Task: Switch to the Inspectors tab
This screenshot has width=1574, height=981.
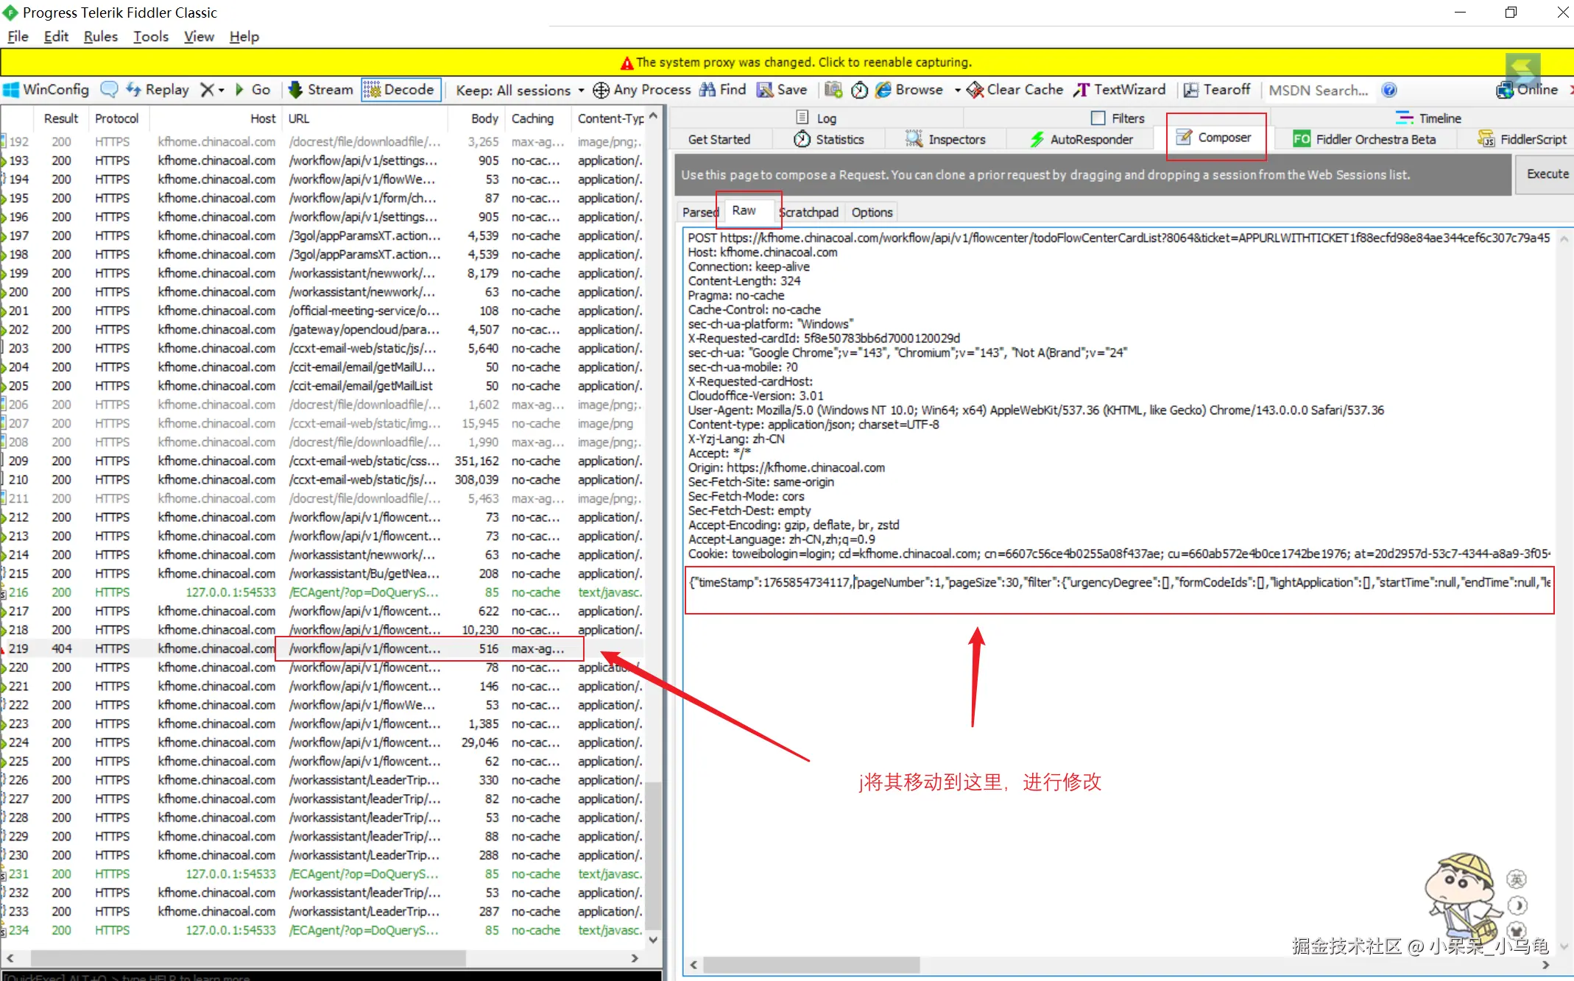Action: tap(946, 139)
